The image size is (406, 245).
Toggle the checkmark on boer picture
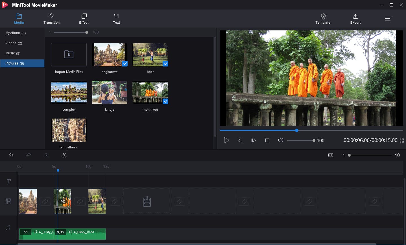pyautogui.click(x=165, y=64)
